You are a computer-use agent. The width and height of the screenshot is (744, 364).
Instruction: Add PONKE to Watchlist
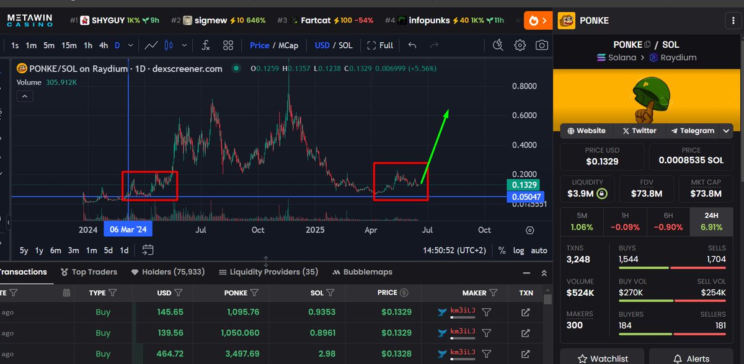pyautogui.click(x=603, y=358)
